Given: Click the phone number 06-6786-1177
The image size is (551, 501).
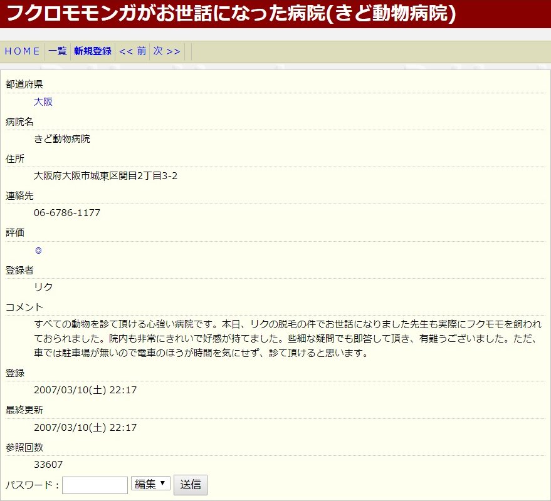Looking at the screenshot, I should click(x=67, y=213).
